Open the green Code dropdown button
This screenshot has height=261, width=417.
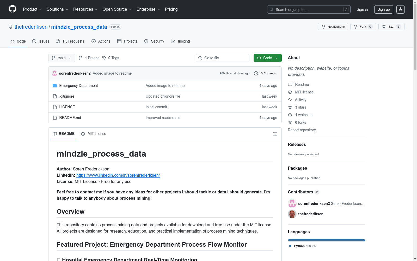pos(268,58)
